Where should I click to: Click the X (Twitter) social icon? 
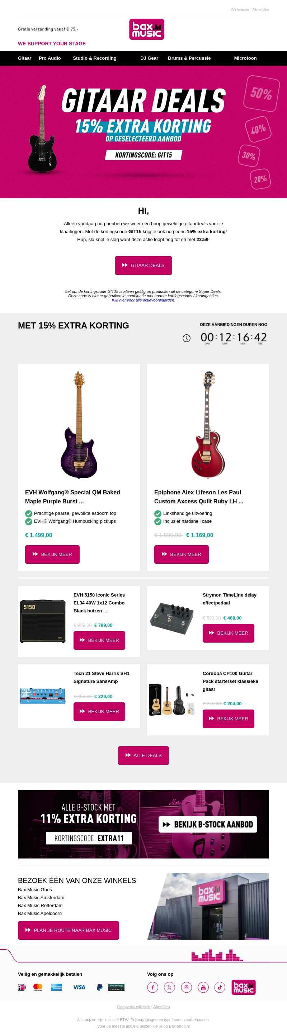pos(169,987)
